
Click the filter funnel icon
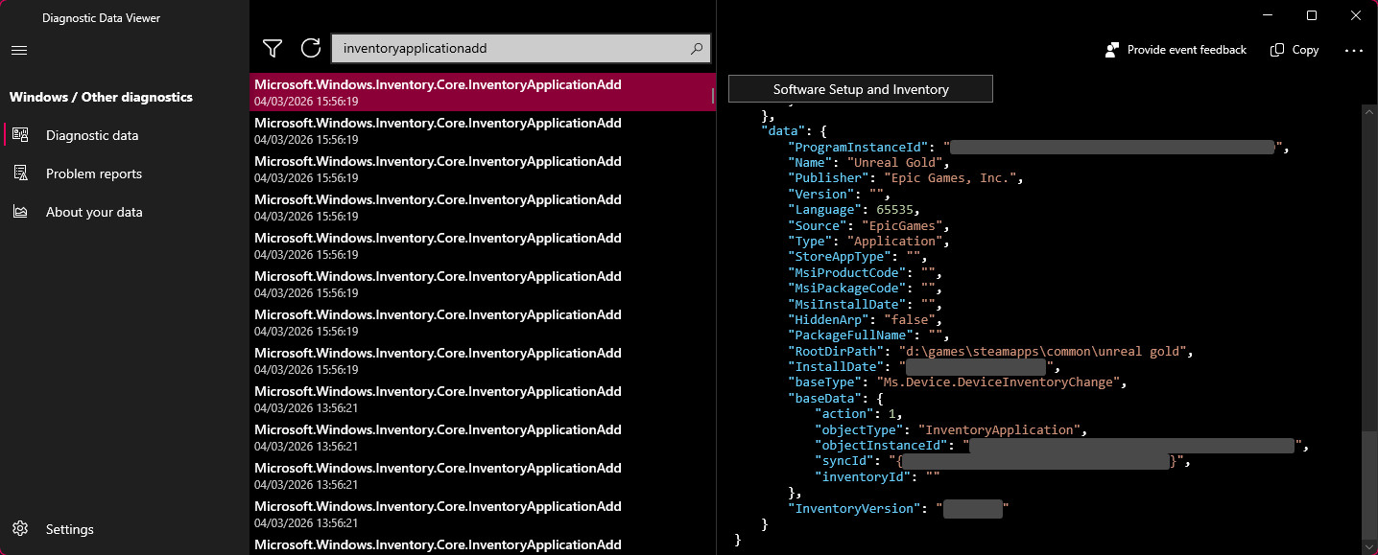coord(273,48)
